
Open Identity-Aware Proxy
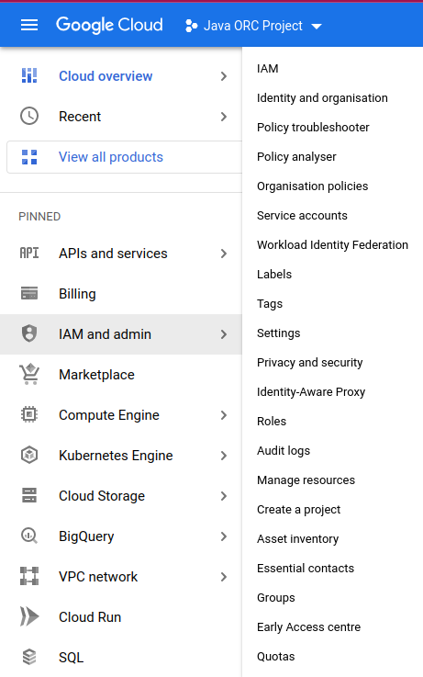click(x=311, y=392)
